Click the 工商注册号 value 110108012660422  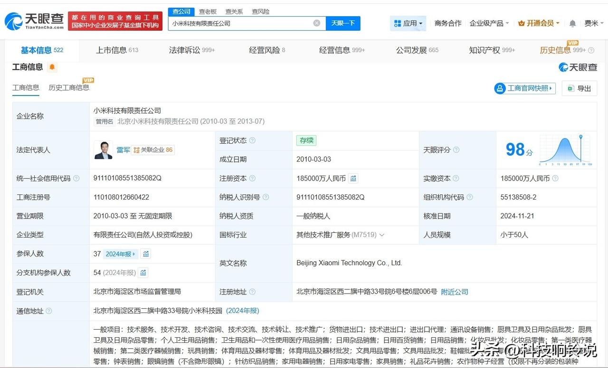121,197
